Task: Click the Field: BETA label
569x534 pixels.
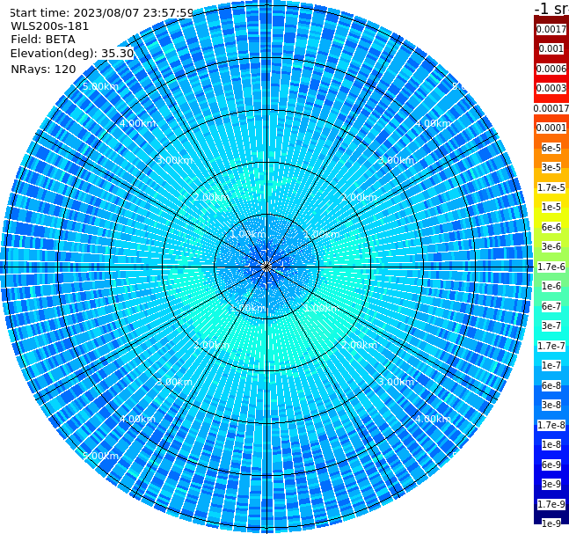Action: point(43,40)
